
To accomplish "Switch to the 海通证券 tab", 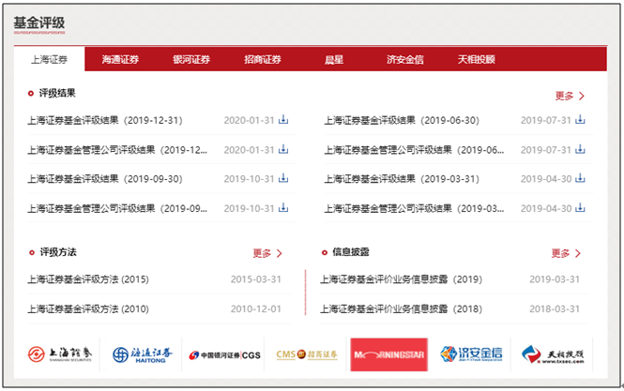I will [119, 60].
